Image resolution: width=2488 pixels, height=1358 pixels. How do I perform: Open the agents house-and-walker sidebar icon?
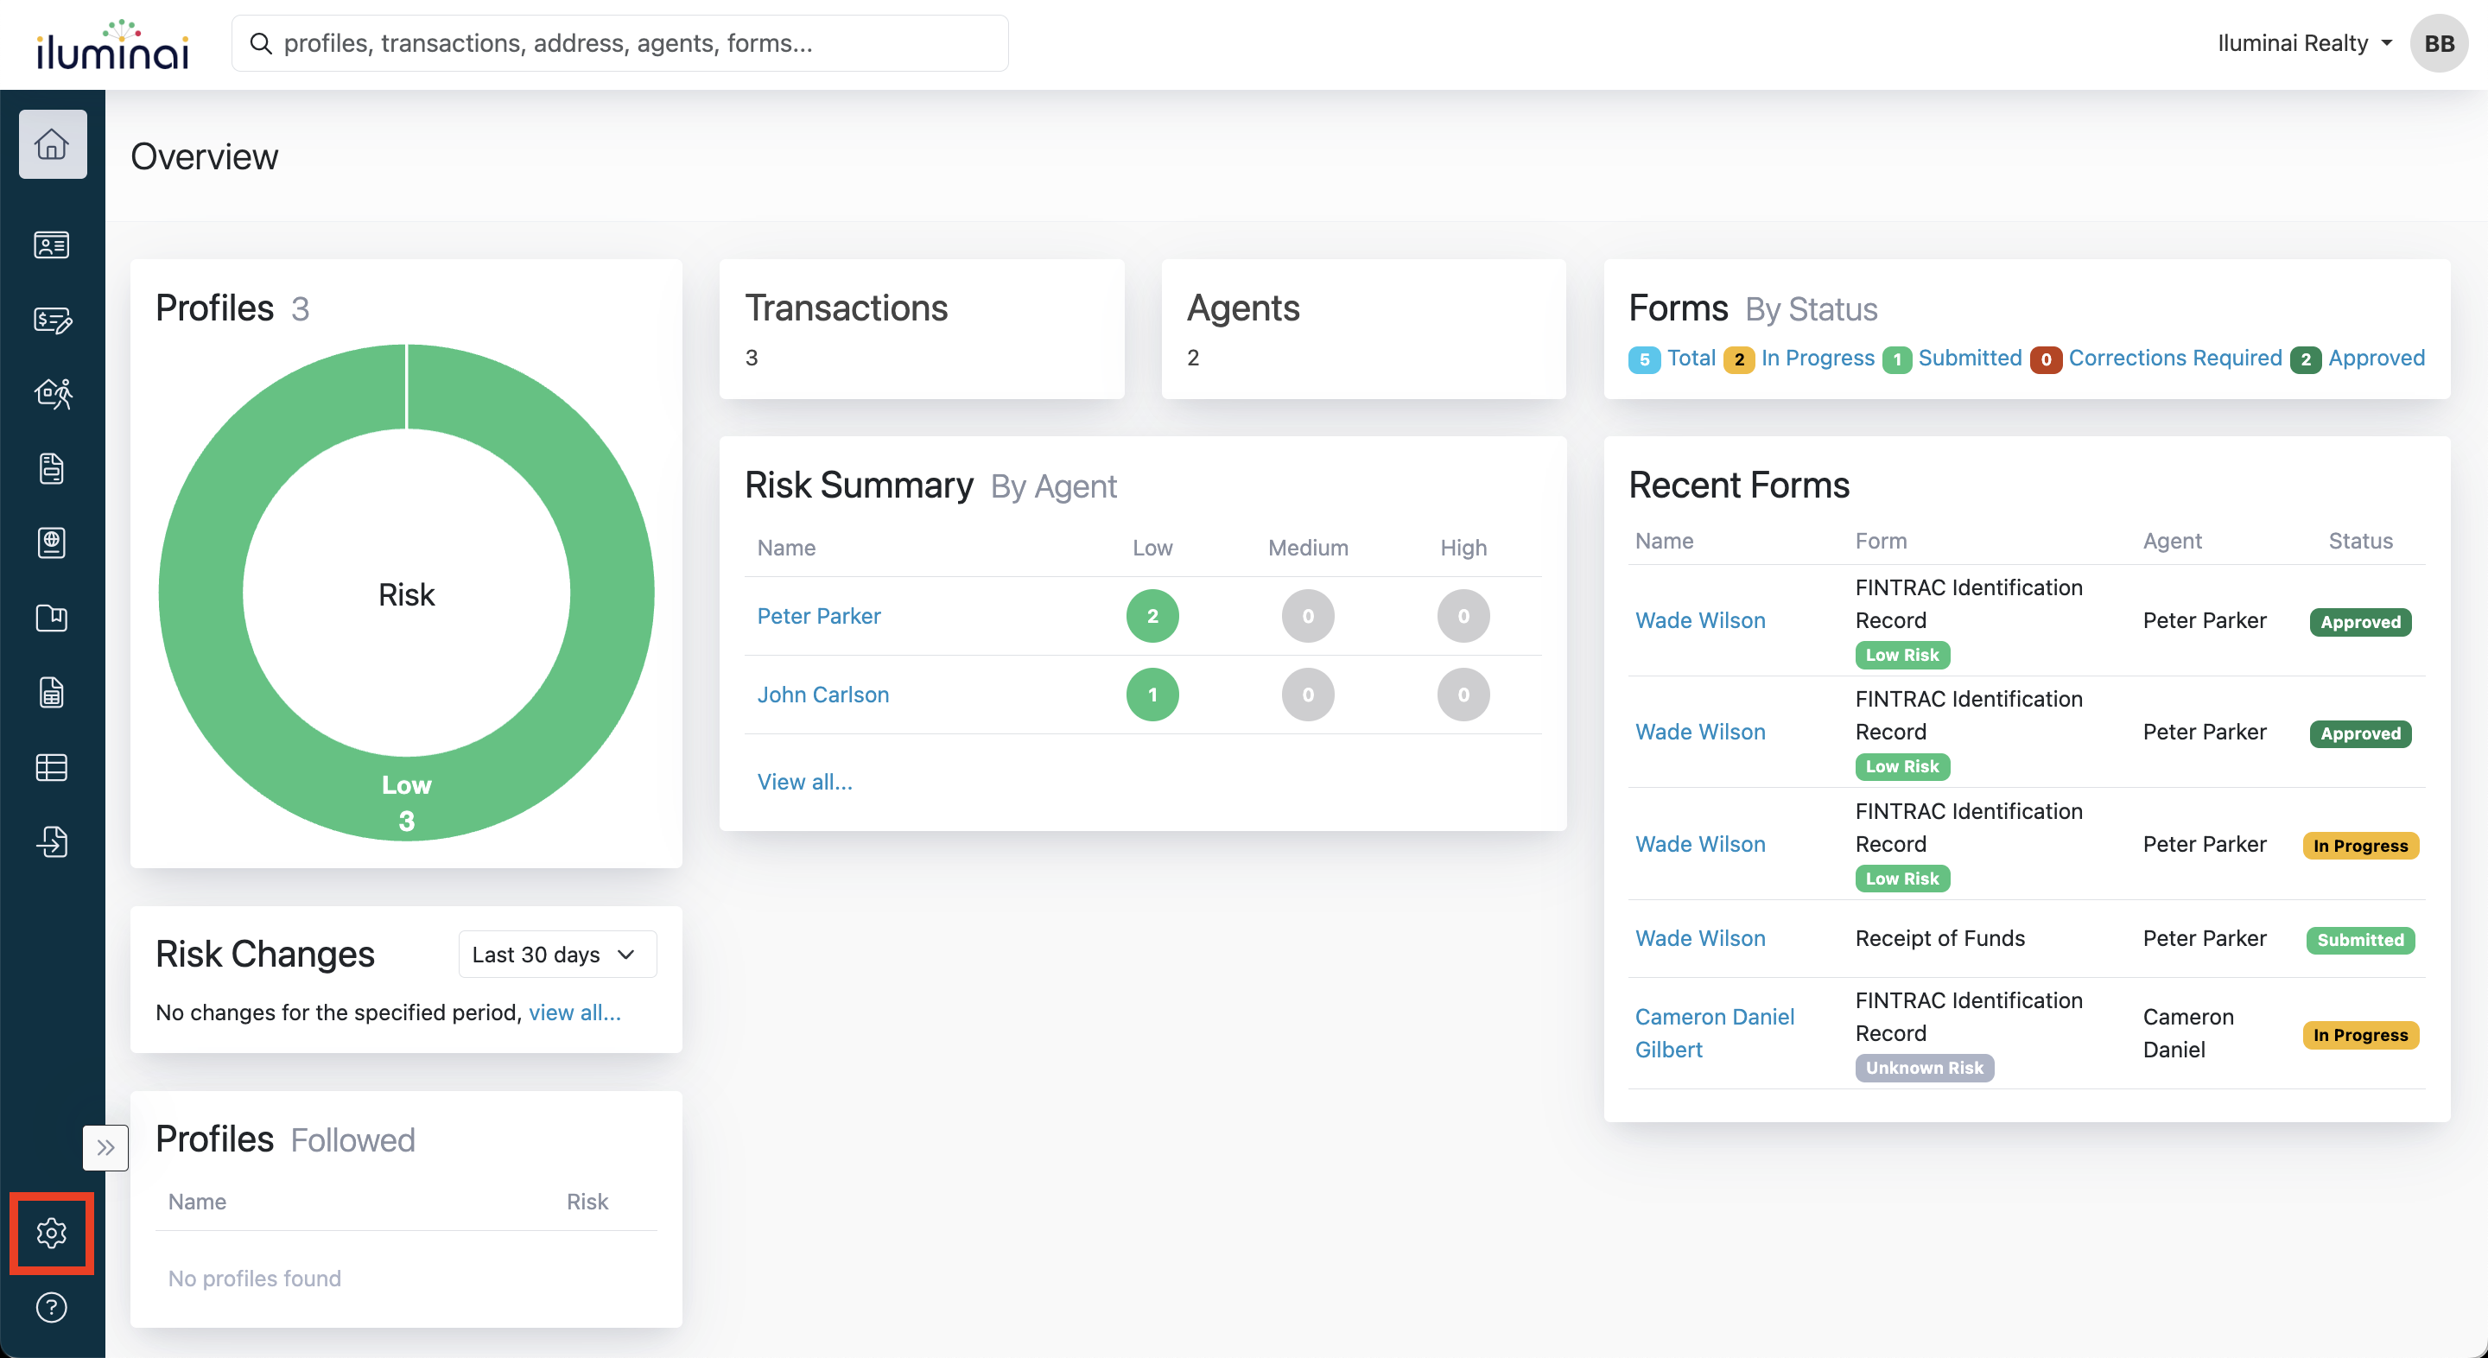click(x=52, y=394)
